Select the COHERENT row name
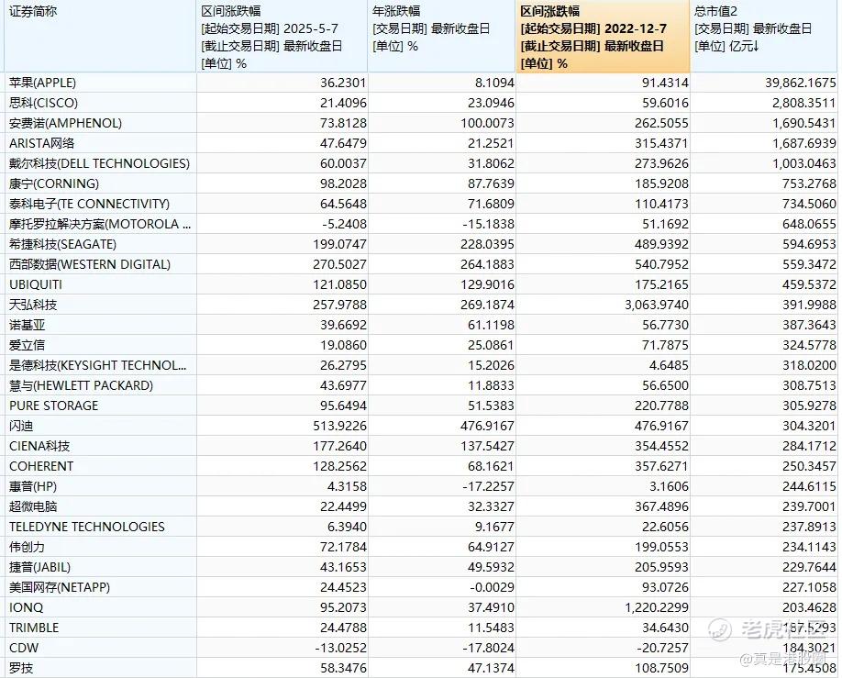Screen dimensions: 842x678 [41, 466]
